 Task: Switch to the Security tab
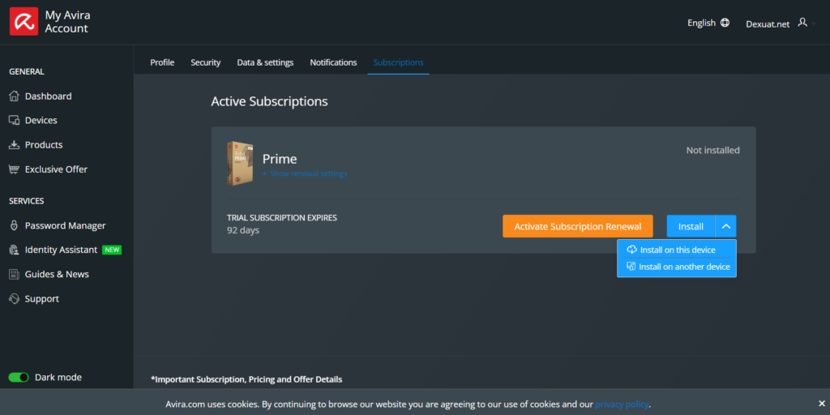205,62
